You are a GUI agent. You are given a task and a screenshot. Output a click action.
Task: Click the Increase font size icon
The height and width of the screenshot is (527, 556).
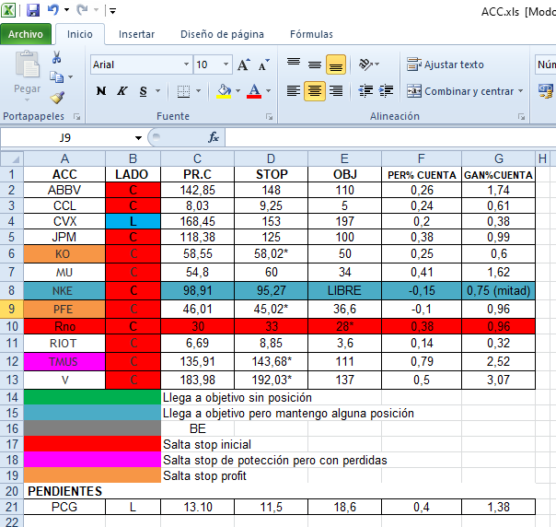point(243,65)
